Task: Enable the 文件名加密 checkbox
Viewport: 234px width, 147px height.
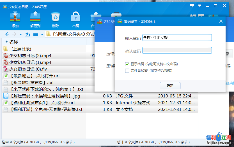Action: point(127,71)
